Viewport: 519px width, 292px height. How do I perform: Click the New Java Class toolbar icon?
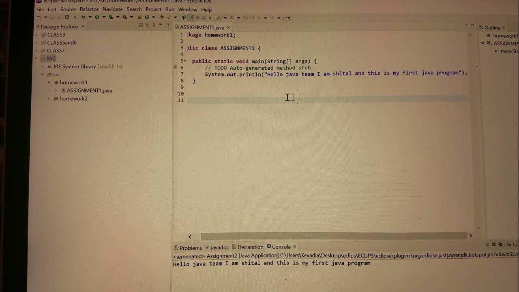147,17
